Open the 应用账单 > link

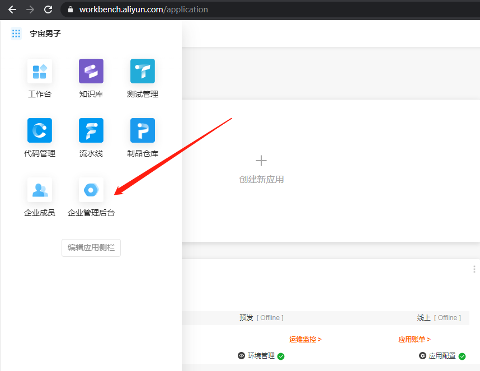pos(415,340)
